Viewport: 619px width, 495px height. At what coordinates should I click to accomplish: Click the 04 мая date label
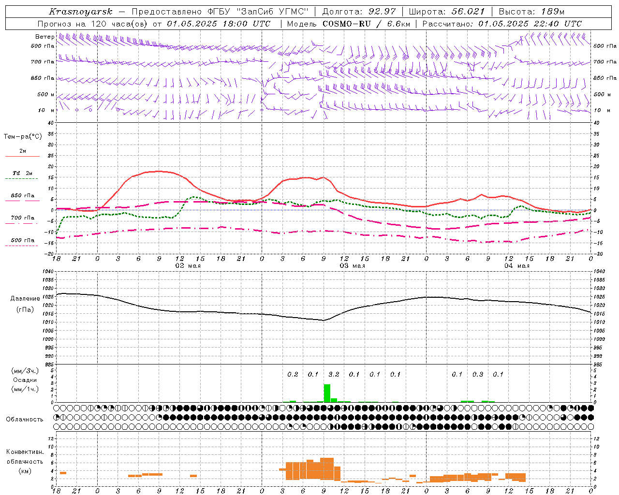(x=516, y=266)
